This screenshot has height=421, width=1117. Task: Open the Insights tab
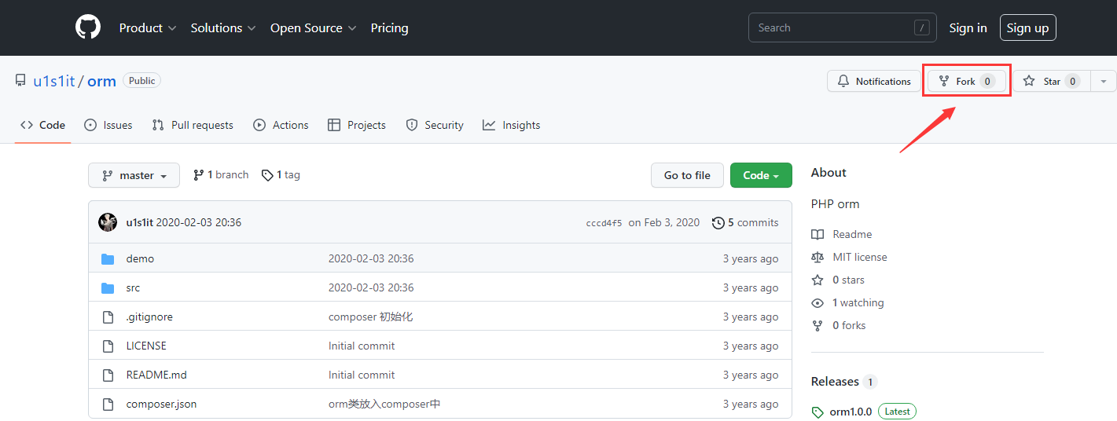[x=512, y=125]
